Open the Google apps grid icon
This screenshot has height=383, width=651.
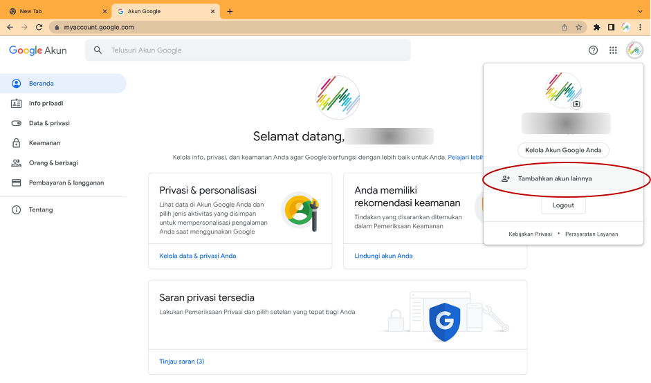[x=613, y=50]
